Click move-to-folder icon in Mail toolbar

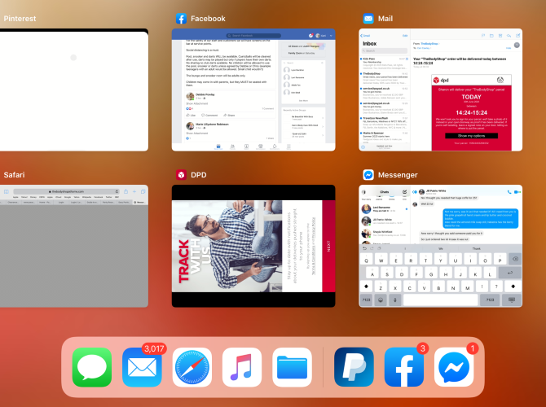pyautogui.click(x=491, y=36)
